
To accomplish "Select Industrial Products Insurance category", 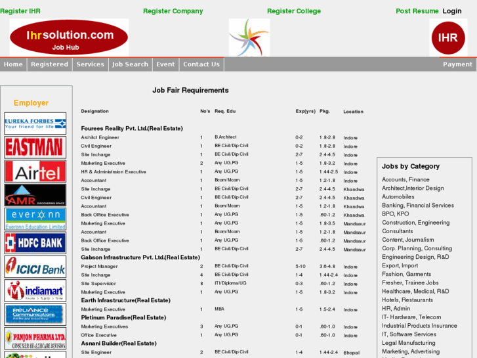I will (x=419, y=325).
